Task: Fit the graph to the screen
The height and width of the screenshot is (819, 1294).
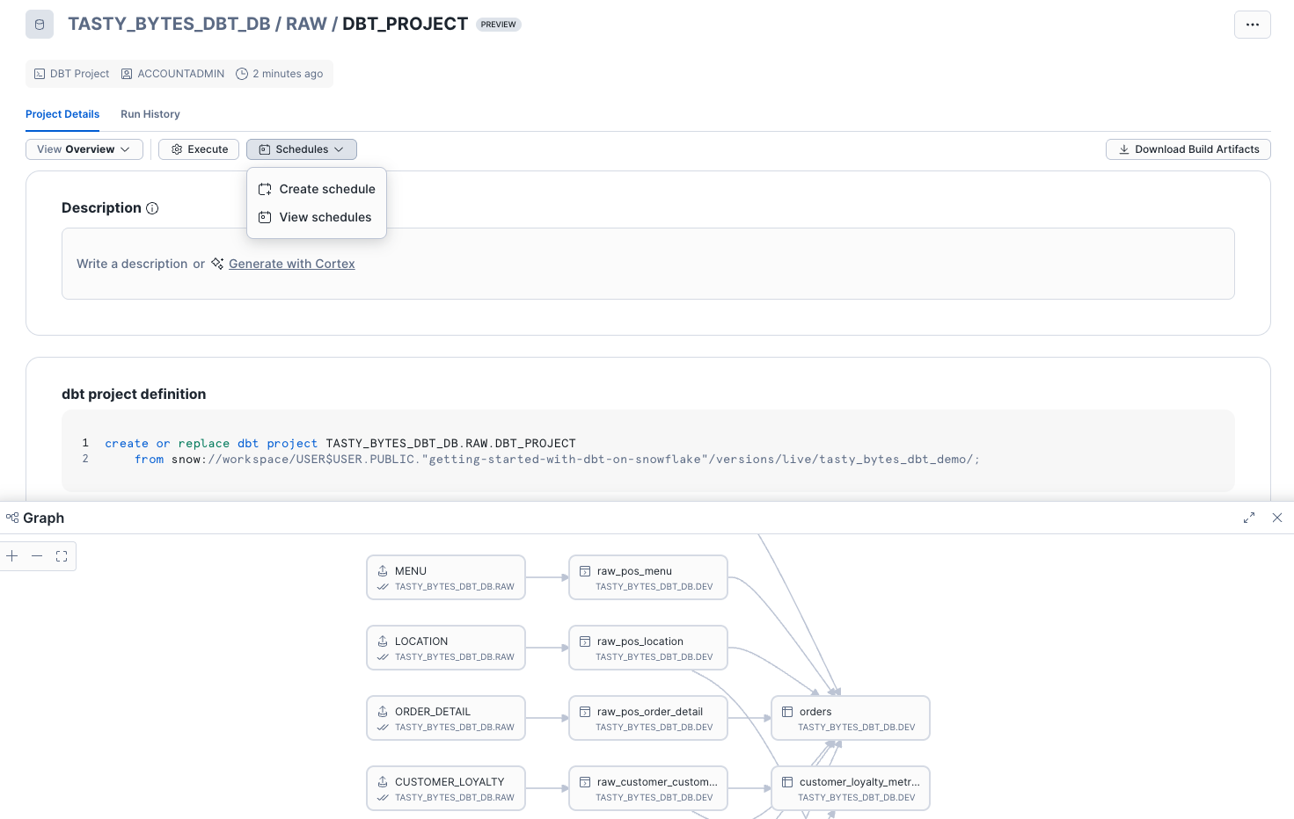Action: (61, 555)
